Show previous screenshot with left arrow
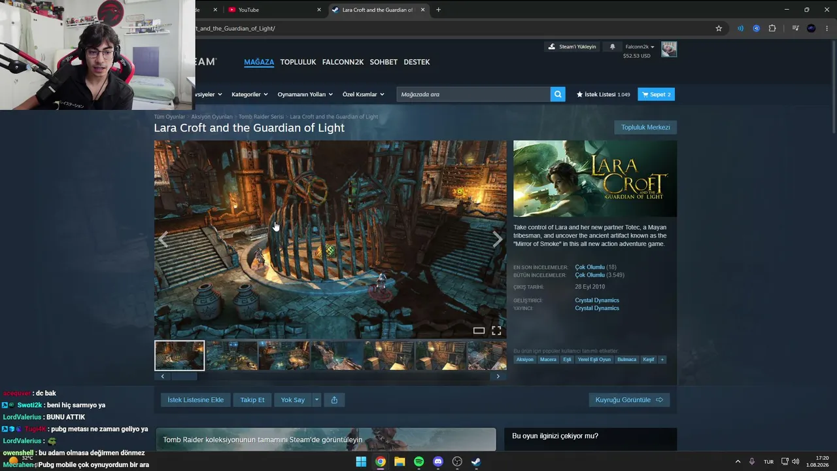This screenshot has height=471, width=837. [x=163, y=239]
